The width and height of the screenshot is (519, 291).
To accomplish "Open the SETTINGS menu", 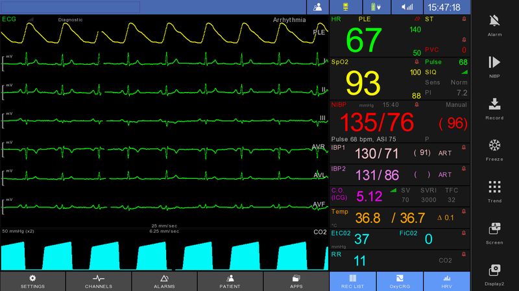I will coord(32,281).
